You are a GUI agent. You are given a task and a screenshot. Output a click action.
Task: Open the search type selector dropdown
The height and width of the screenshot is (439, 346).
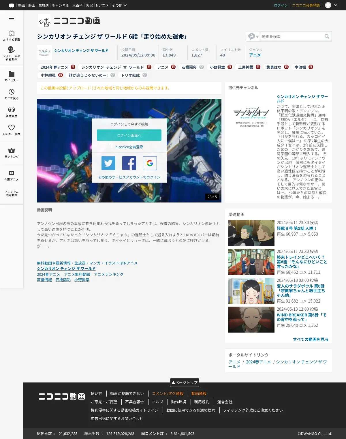click(253, 36)
